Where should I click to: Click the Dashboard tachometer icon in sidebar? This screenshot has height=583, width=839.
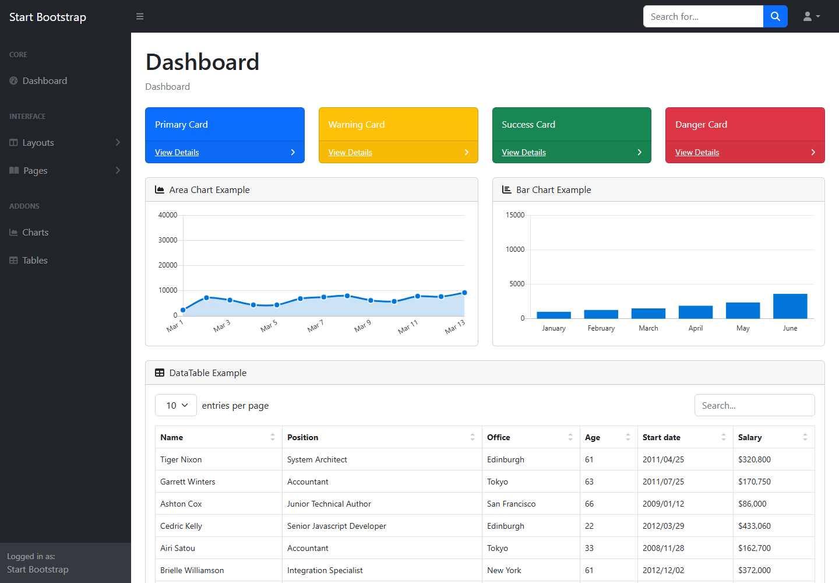[x=13, y=80]
